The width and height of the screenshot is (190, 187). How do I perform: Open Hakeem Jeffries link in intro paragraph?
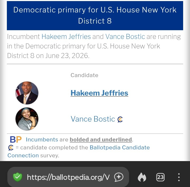point(66,37)
